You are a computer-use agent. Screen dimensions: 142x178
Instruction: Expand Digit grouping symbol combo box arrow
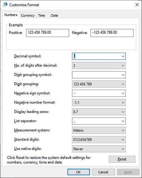(123, 75)
